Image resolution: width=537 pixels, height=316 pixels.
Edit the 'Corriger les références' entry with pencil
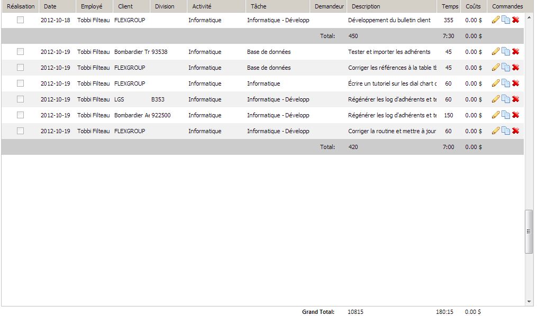(496, 67)
